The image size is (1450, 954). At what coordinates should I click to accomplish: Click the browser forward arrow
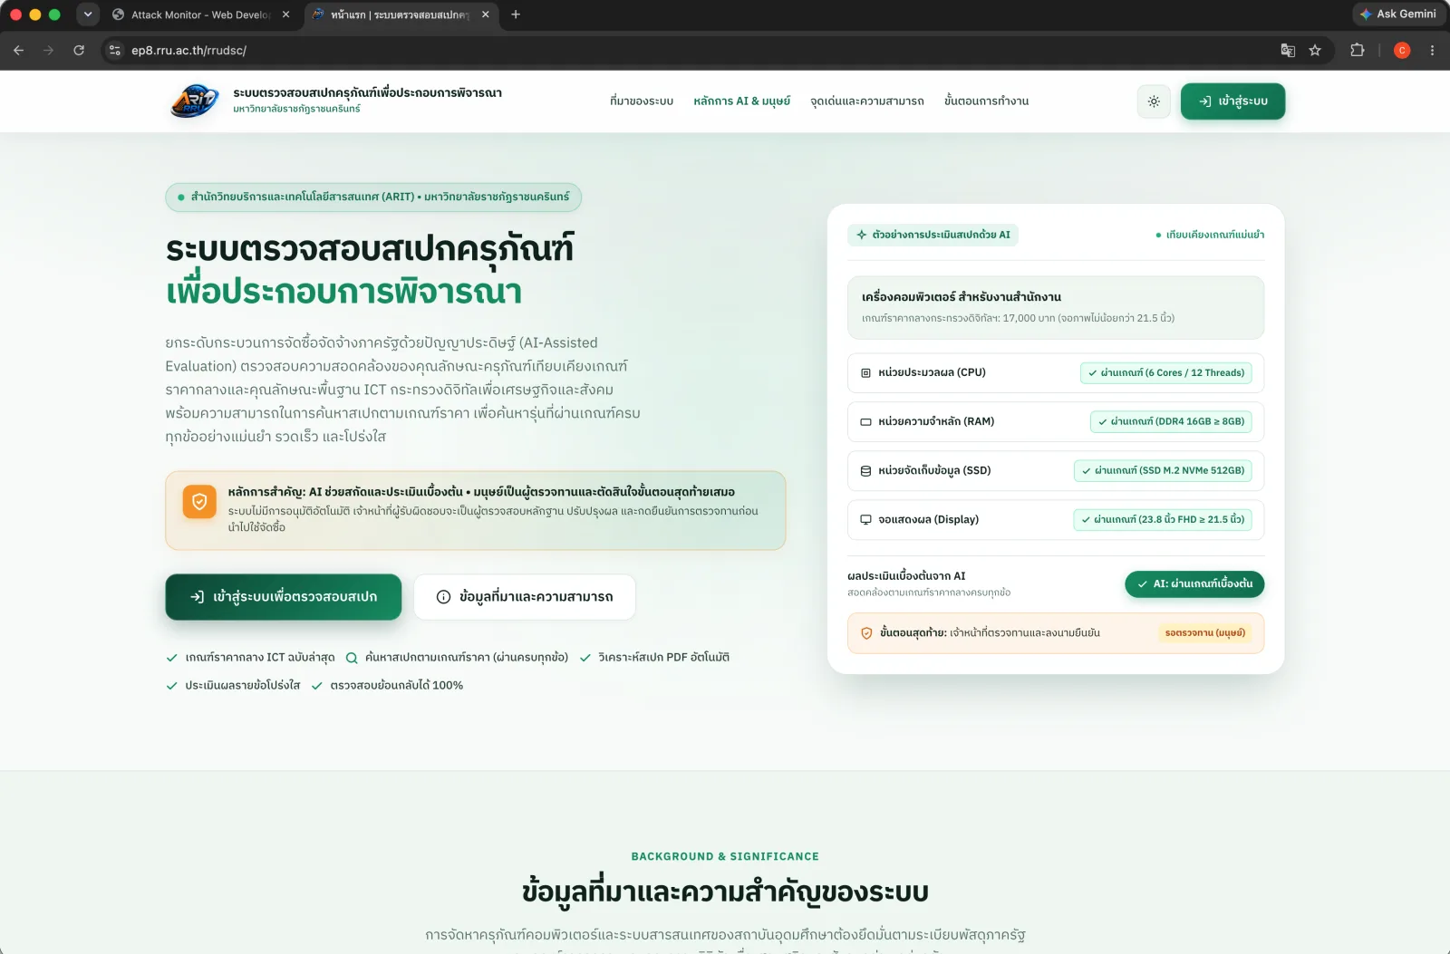49,51
